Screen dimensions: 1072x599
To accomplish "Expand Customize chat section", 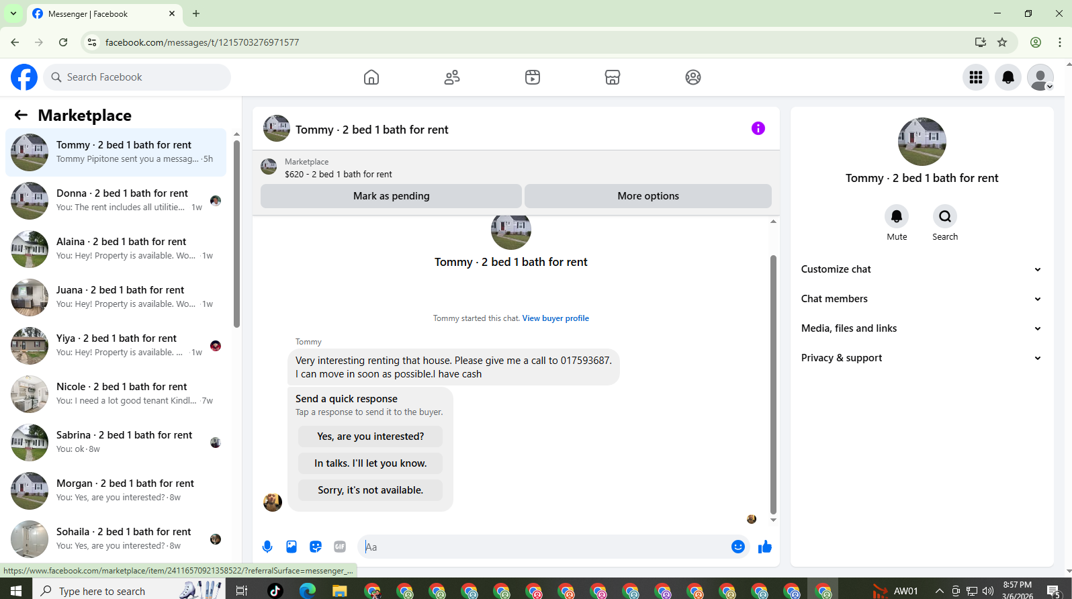I will tap(922, 269).
